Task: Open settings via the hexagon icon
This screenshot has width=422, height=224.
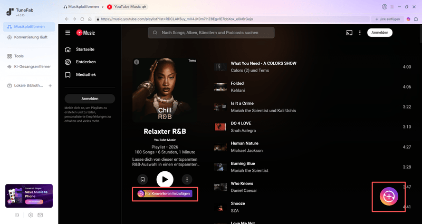Action: tap(31, 215)
